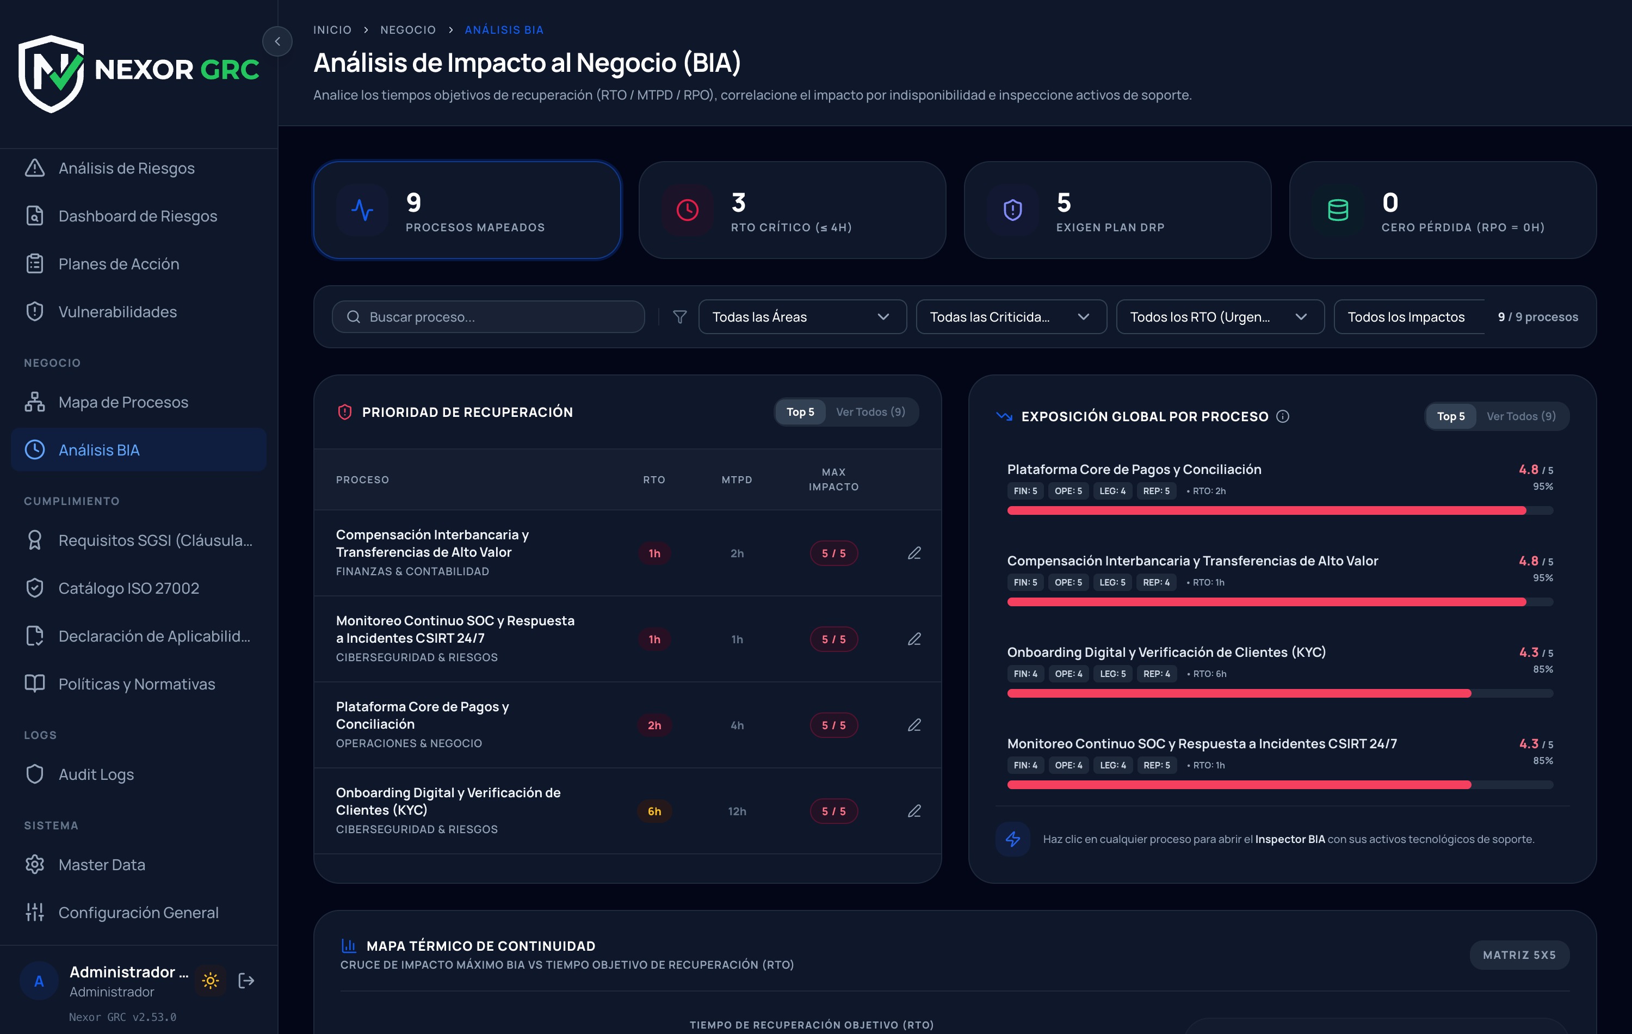The height and width of the screenshot is (1034, 1632).
Task: Click the filter funnel icon
Action: [x=680, y=317]
